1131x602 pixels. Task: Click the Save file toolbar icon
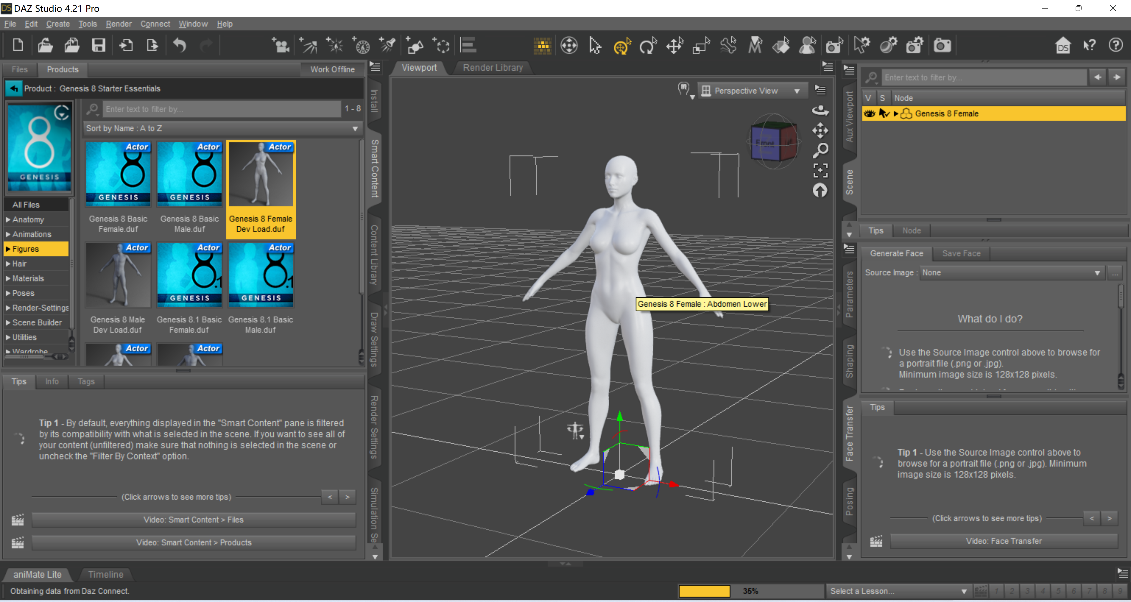[98, 45]
